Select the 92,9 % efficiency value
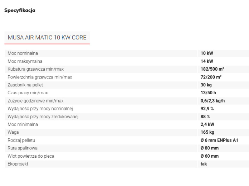The image size is (249, 186). (207, 109)
